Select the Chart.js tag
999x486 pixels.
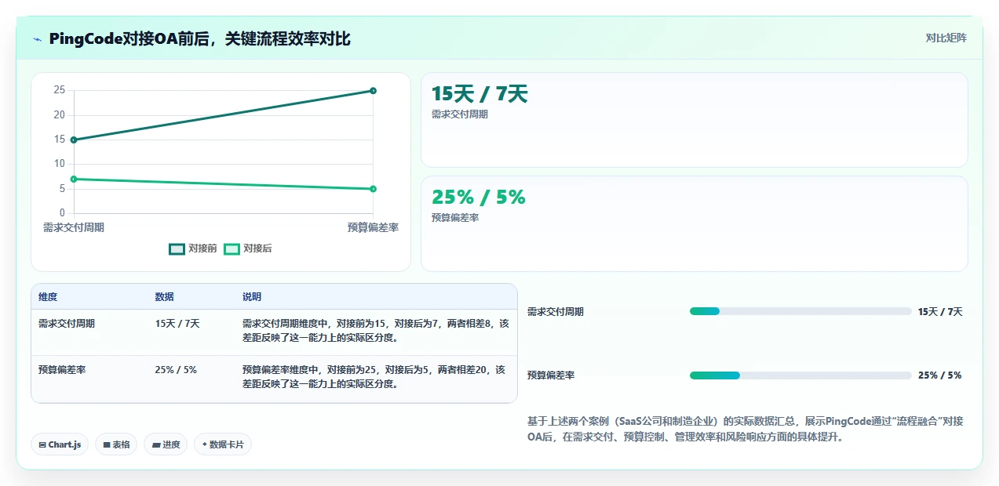click(60, 444)
